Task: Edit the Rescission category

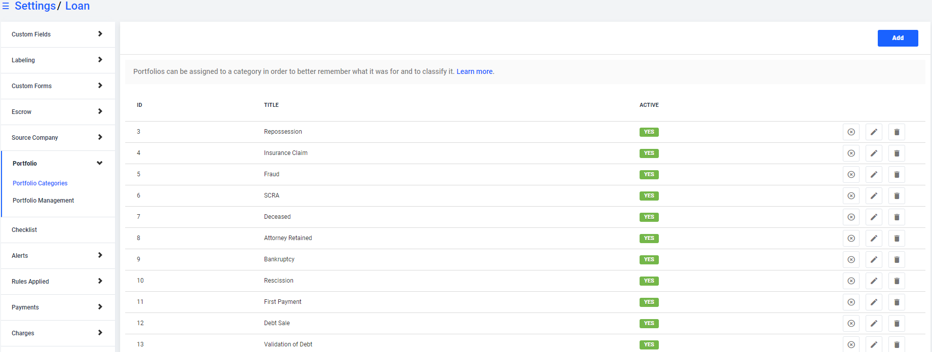Action: pos(874,281)
